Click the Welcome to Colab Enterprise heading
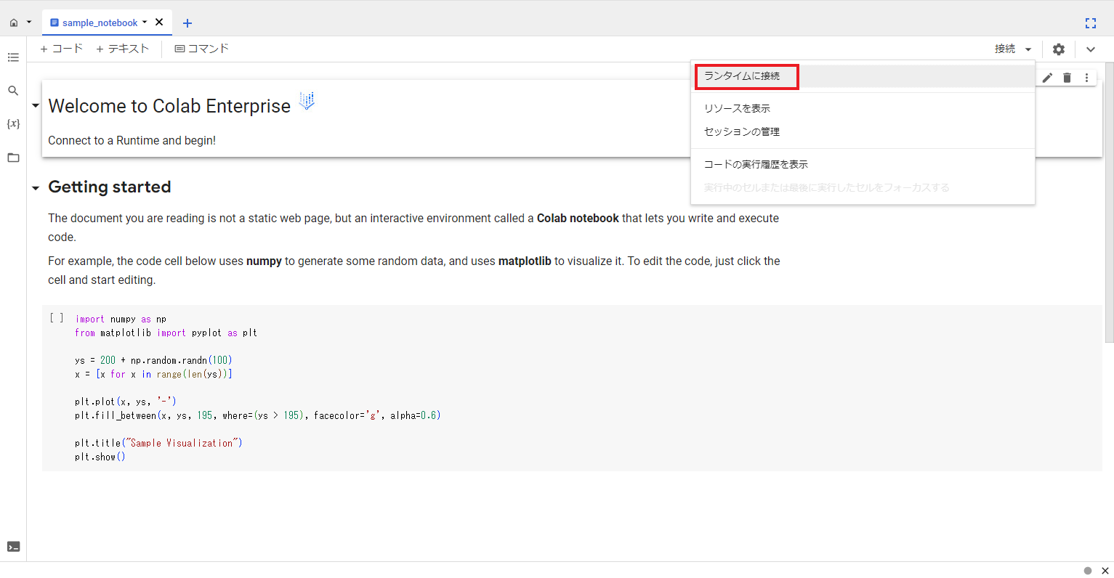 (169, 106)
